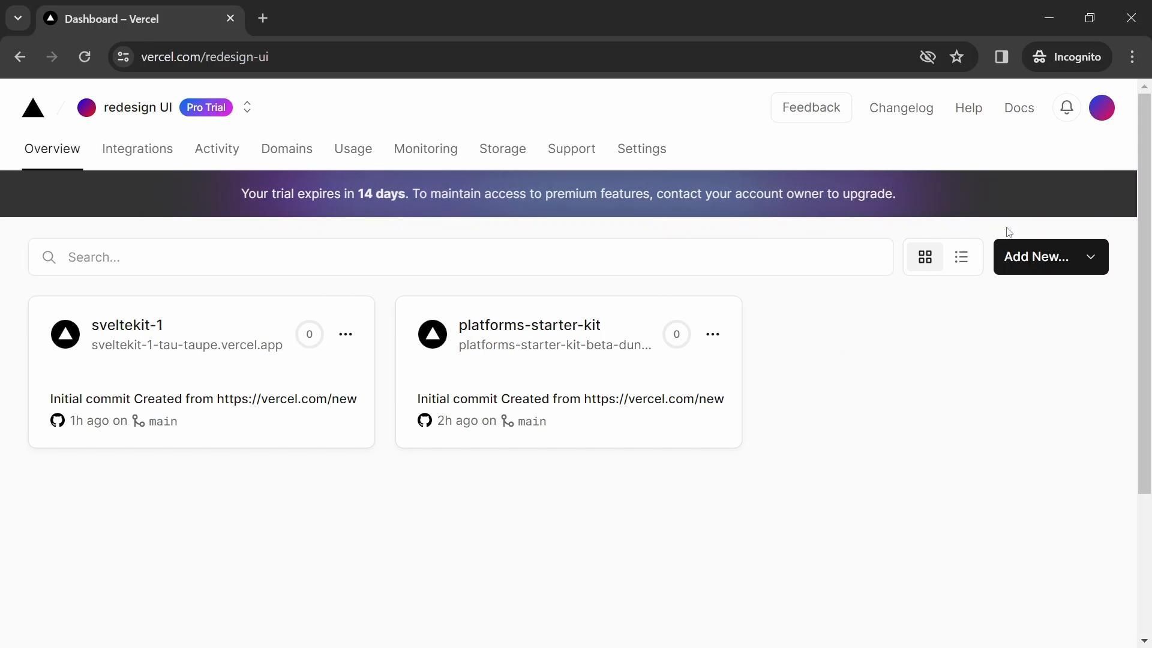
Task: Click the Vercel triangle logo
Action: pyautogui.click(x=33, y=108)
